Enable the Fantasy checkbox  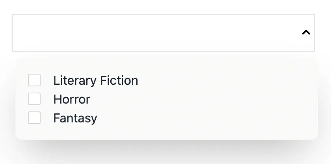tap(34, 118)
